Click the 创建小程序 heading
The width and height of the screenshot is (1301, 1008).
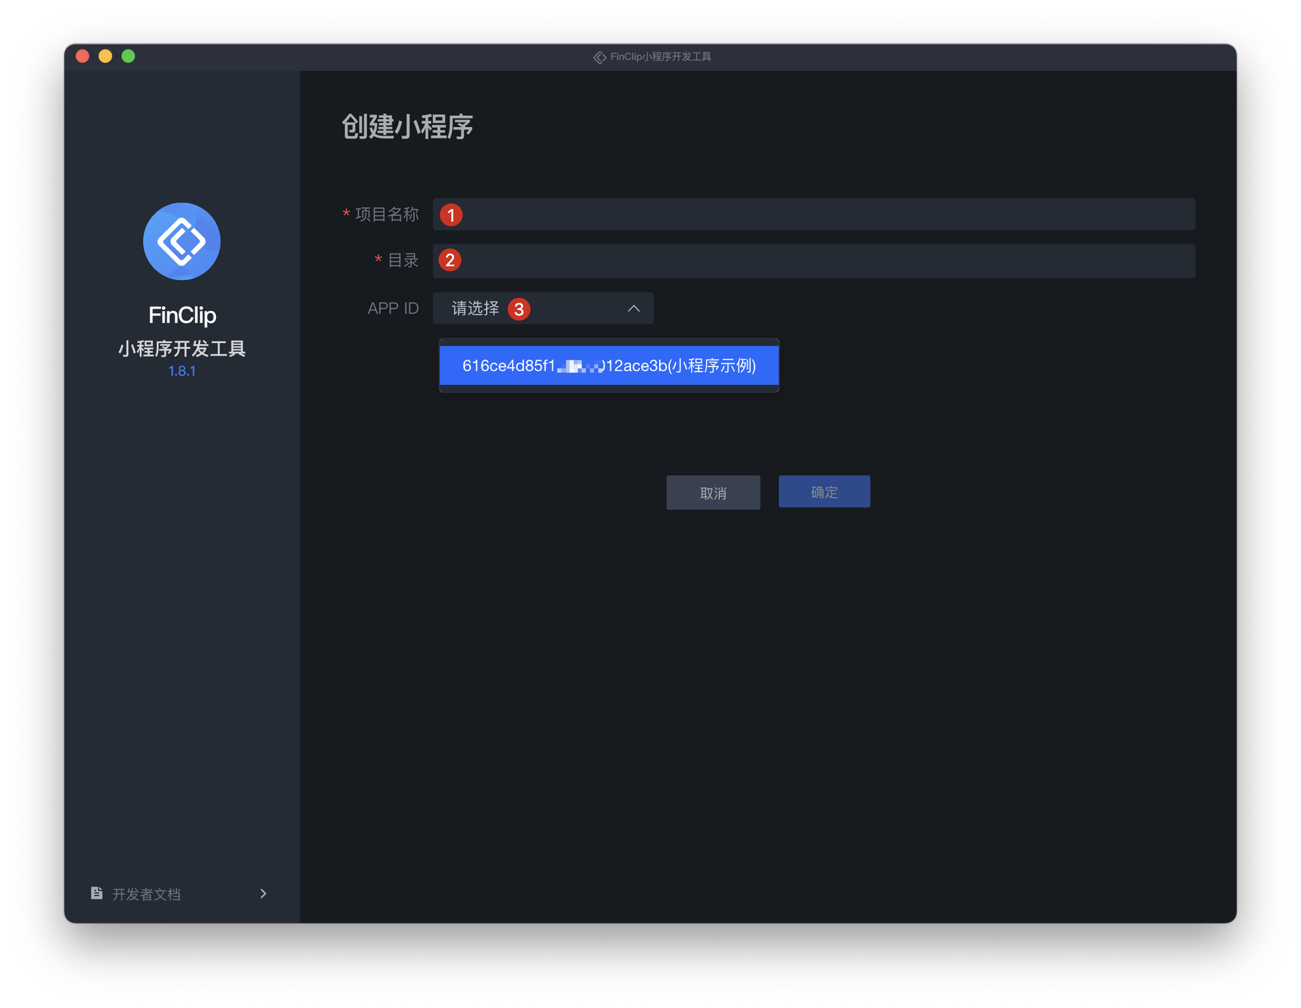407,126
